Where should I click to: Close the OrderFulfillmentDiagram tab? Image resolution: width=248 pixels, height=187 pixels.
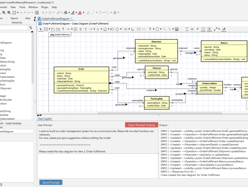[72, 18]
